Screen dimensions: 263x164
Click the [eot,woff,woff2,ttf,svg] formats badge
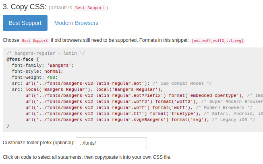coord(217,41)
